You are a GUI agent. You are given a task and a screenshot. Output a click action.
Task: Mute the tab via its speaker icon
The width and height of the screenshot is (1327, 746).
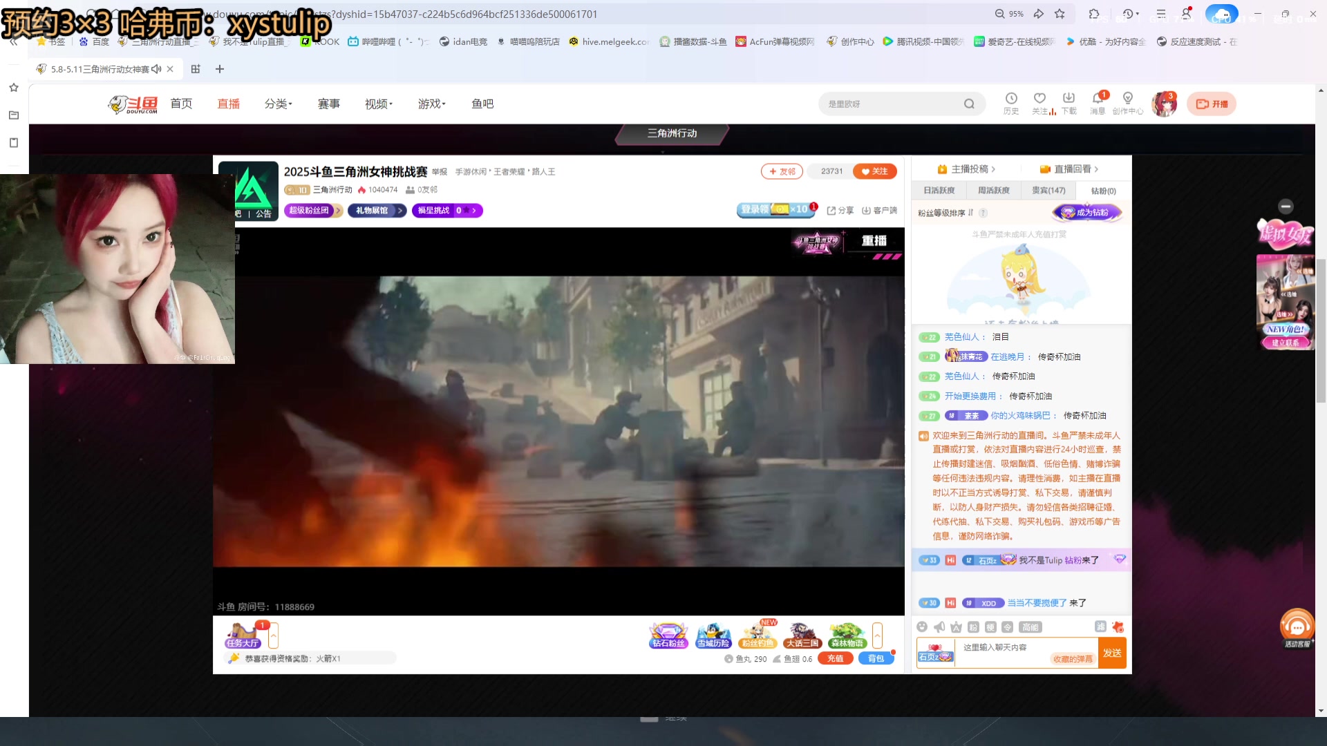156,69
